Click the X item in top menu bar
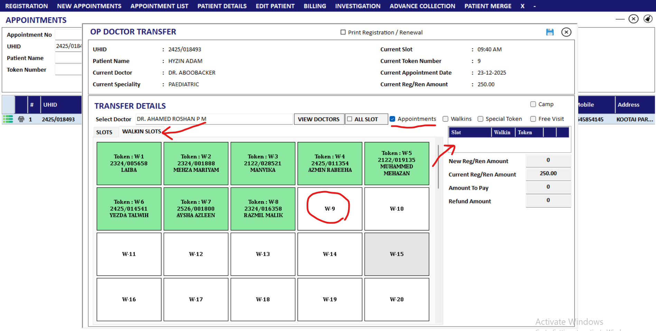This screenshot has width=656, height=331. click(522, 6)
